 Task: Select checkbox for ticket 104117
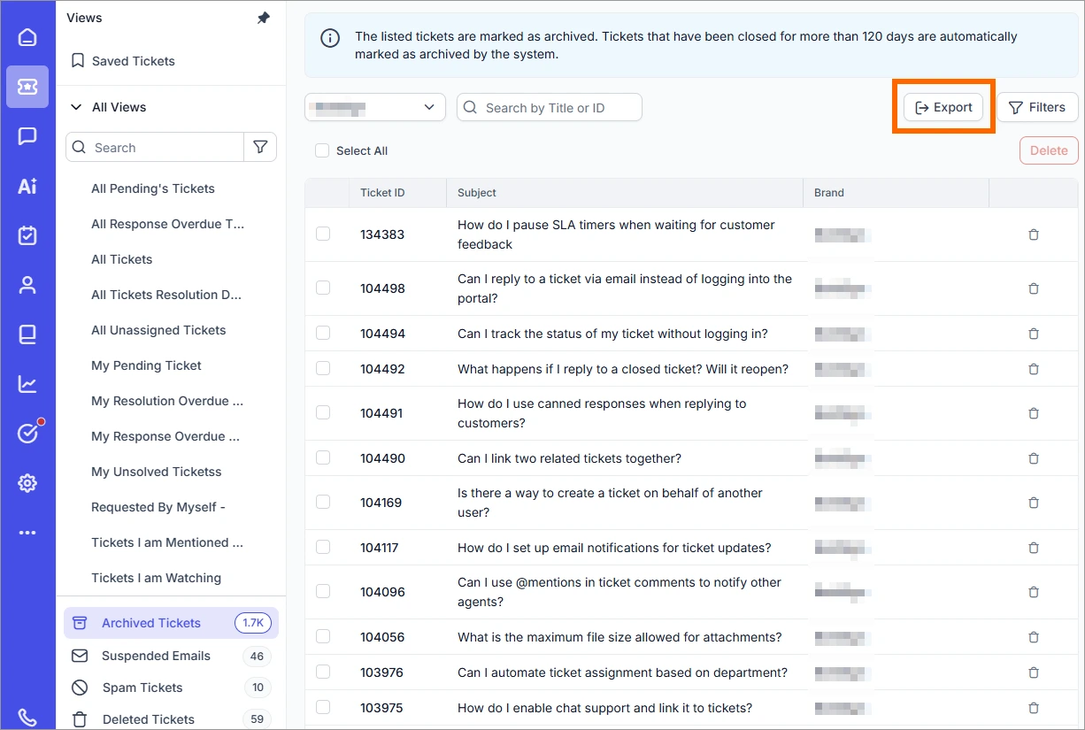(323, 547)
